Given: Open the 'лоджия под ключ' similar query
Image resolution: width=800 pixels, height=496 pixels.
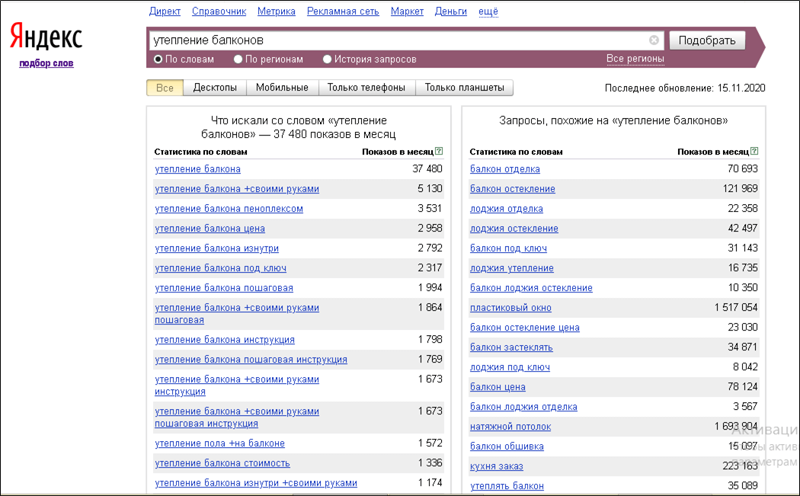Looking at the screenshot, I should [x=510, y=367].
